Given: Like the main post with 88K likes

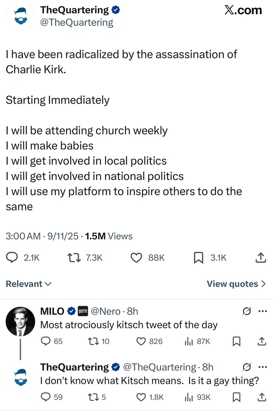Looking at the screenshot, I should [136, 258].
